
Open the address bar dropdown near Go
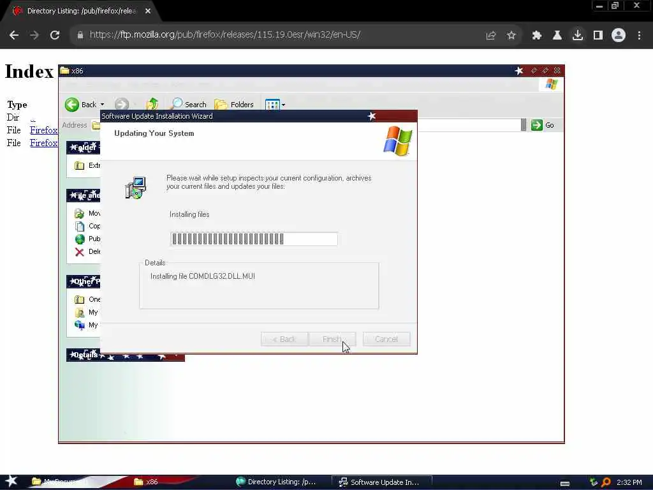[524, 125]
